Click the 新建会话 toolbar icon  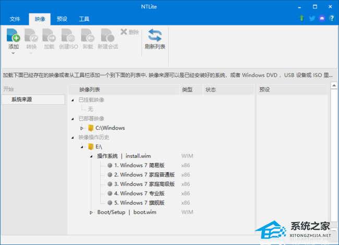pos(107,35)
